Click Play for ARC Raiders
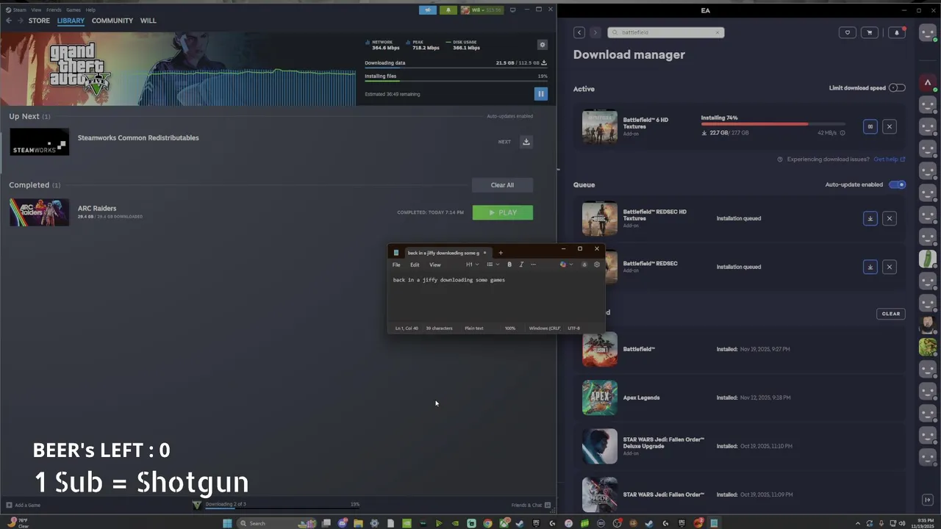The image size is (941, 529). coord(502,212)
